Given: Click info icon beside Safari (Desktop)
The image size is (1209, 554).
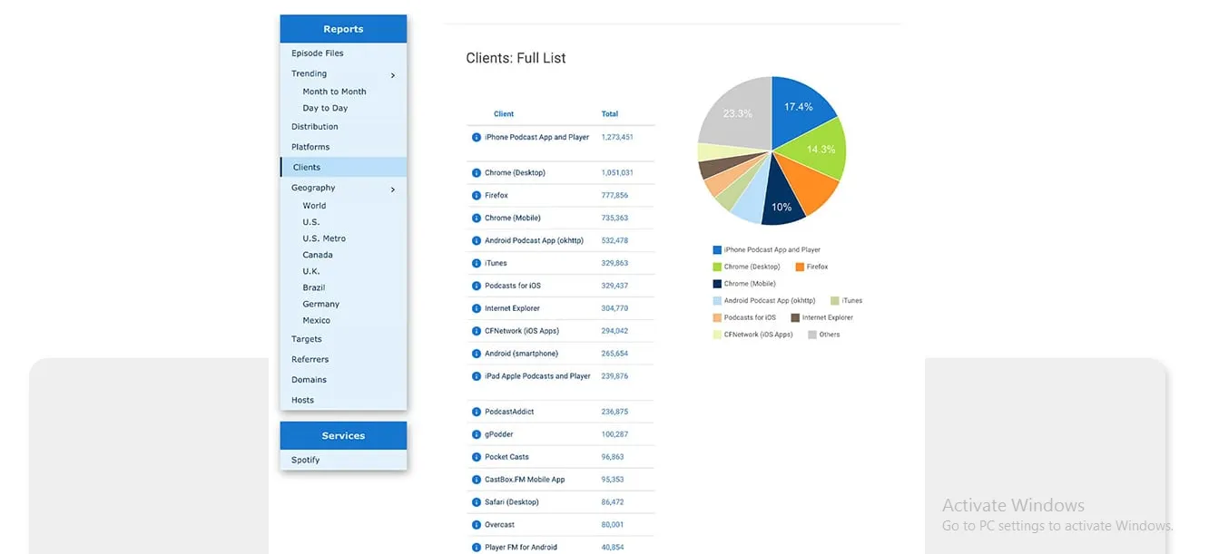Looking at the screenshot, I should [x=477, y=502].
